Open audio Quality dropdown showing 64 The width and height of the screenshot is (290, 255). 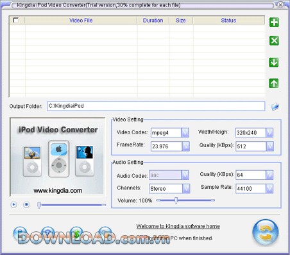click(x=269, y=175)
